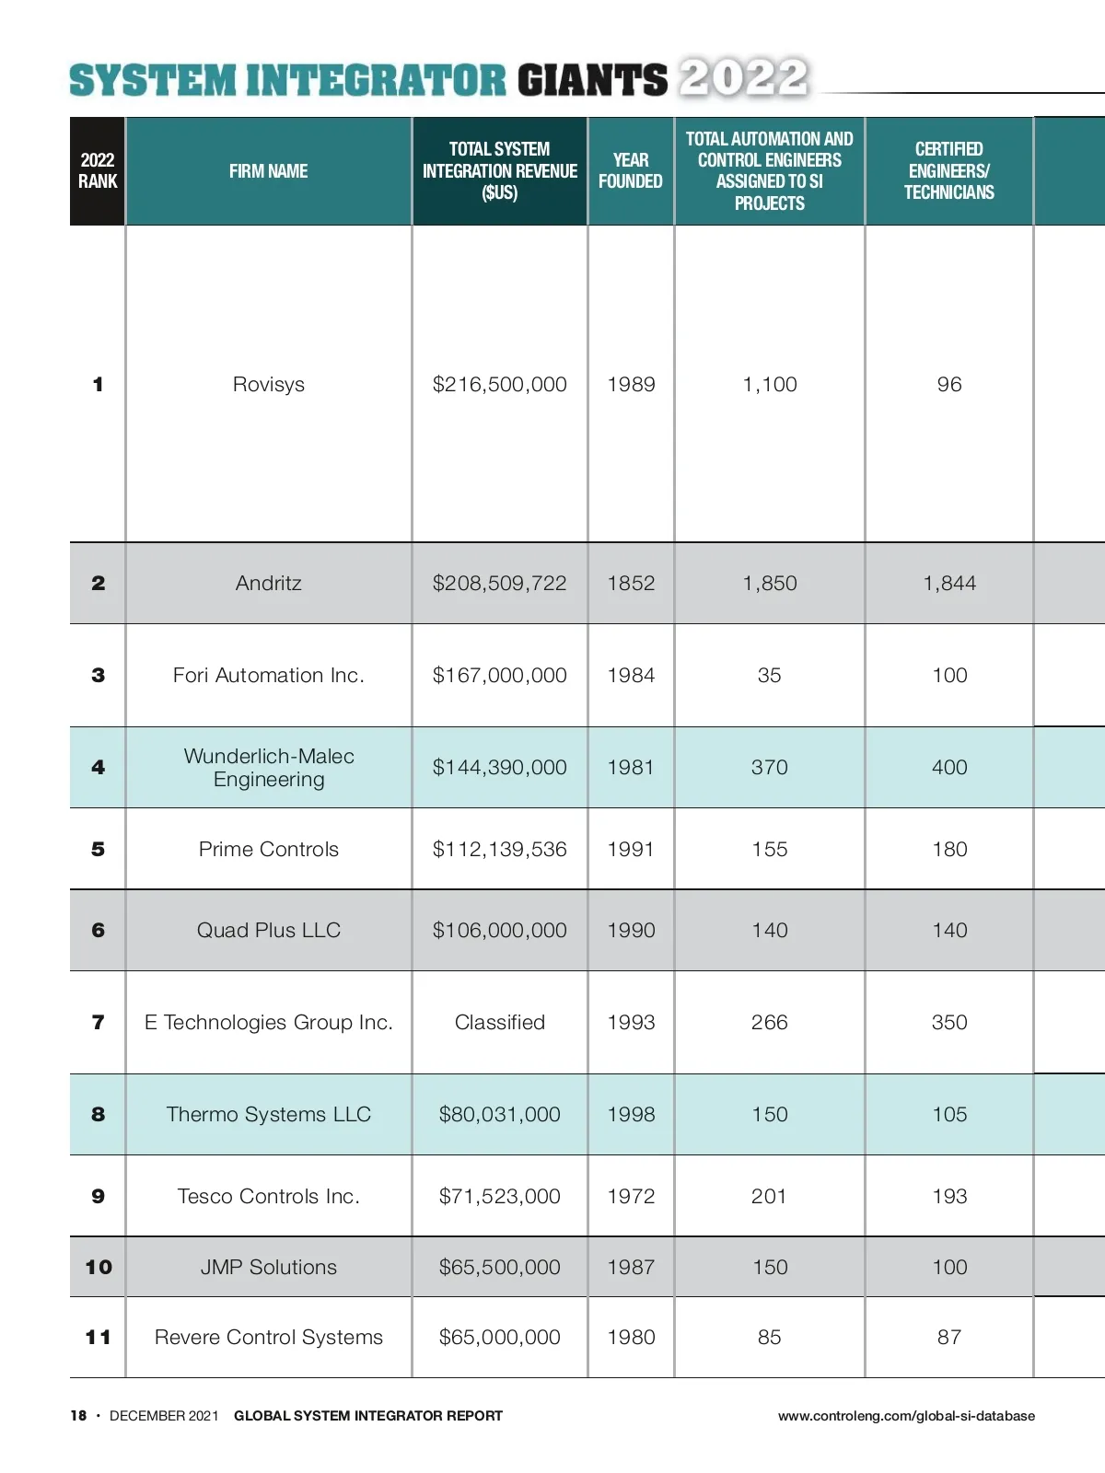Click the Quad Plus LLC firm name

268,931
